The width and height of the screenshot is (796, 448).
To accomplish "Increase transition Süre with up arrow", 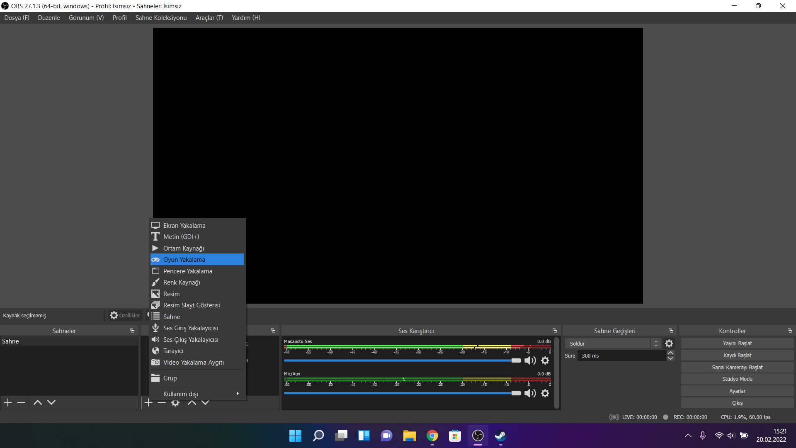I will 670,353.
